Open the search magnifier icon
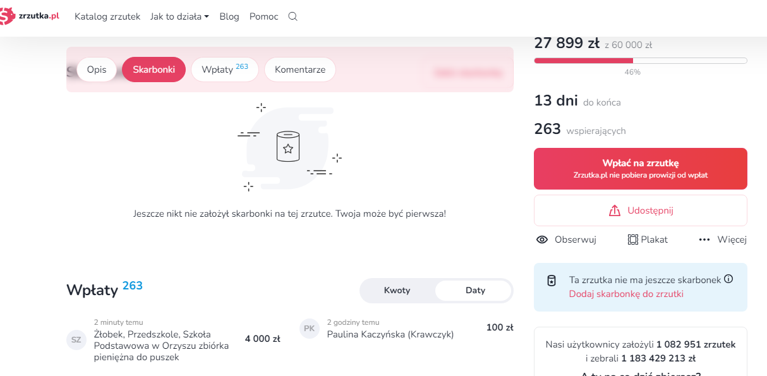 point(293,16)
